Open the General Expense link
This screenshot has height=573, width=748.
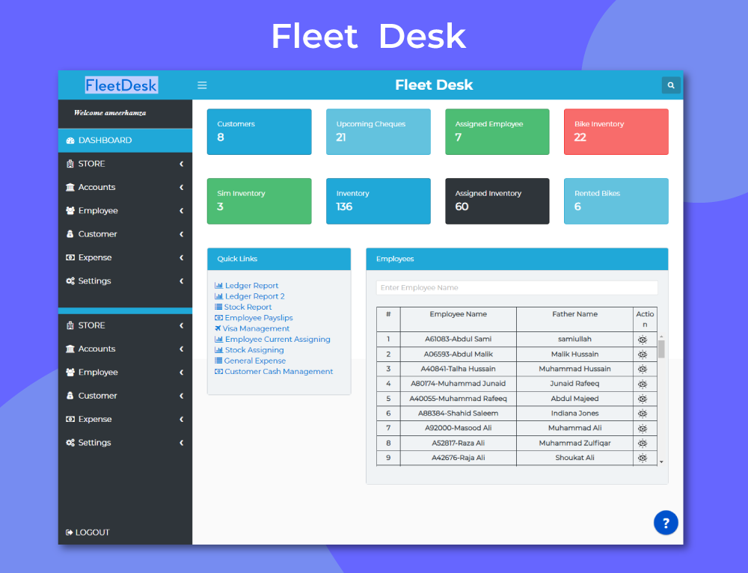[x=255, y=361]
